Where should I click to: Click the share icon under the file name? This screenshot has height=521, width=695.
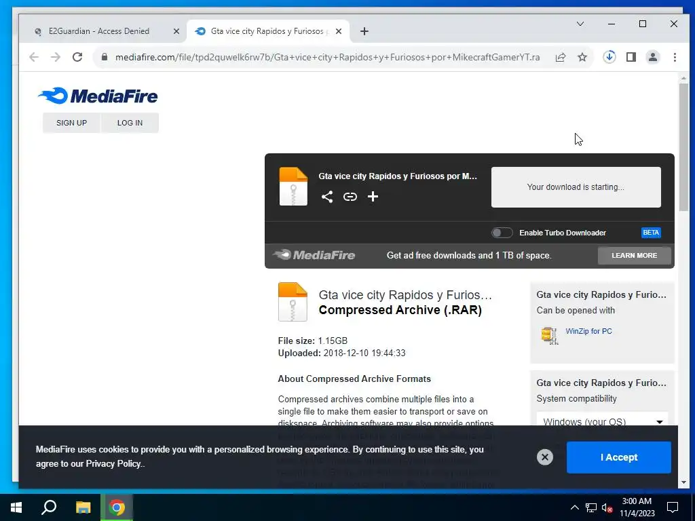coord(327,197)
